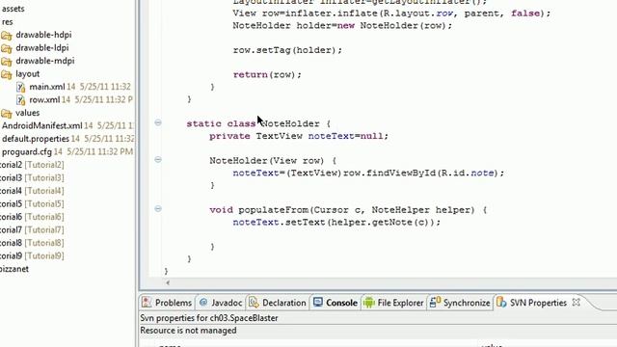
Task: Collapse the NoteHolder constructor code fold
Action: click(158, 159)
